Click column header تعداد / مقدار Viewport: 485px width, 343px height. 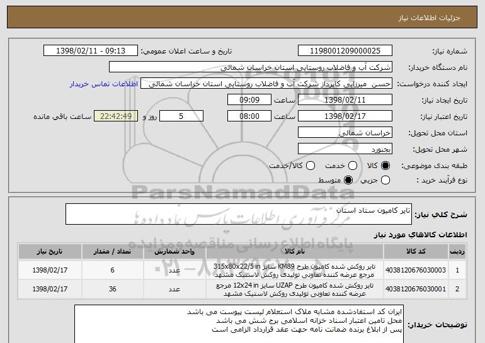[x=112, y=252]
